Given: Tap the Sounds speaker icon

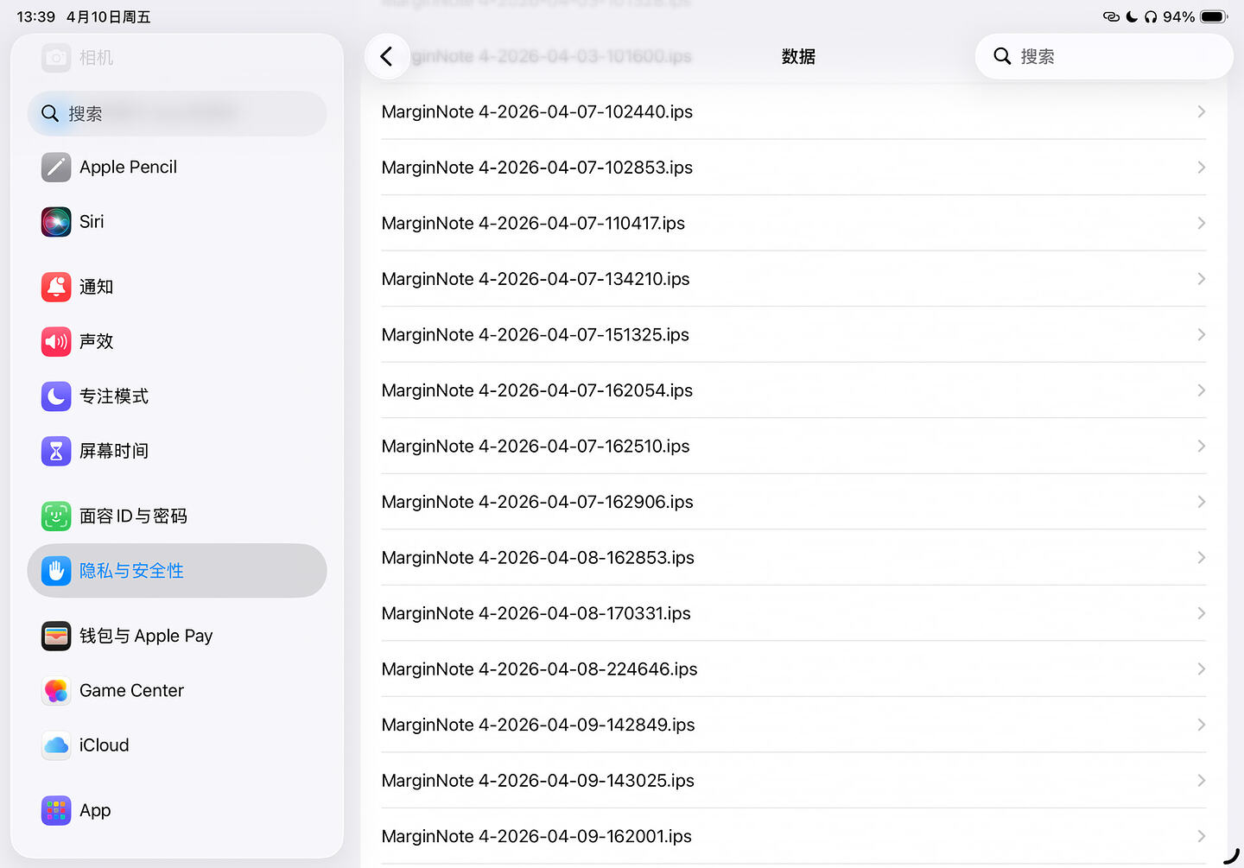Looking at the screenshot, I should click(56, 342).
